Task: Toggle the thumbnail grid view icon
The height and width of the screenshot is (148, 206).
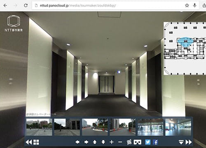Action: (x=36, y=142)
